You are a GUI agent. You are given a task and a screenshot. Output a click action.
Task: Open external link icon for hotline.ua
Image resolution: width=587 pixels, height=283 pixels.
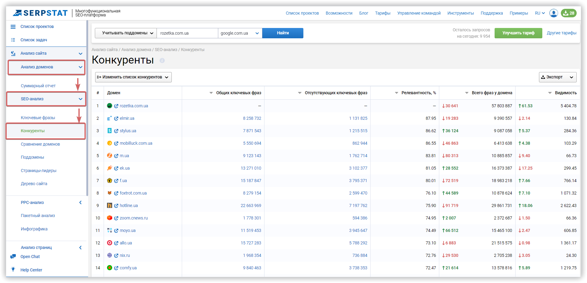[x=116, y=206]
